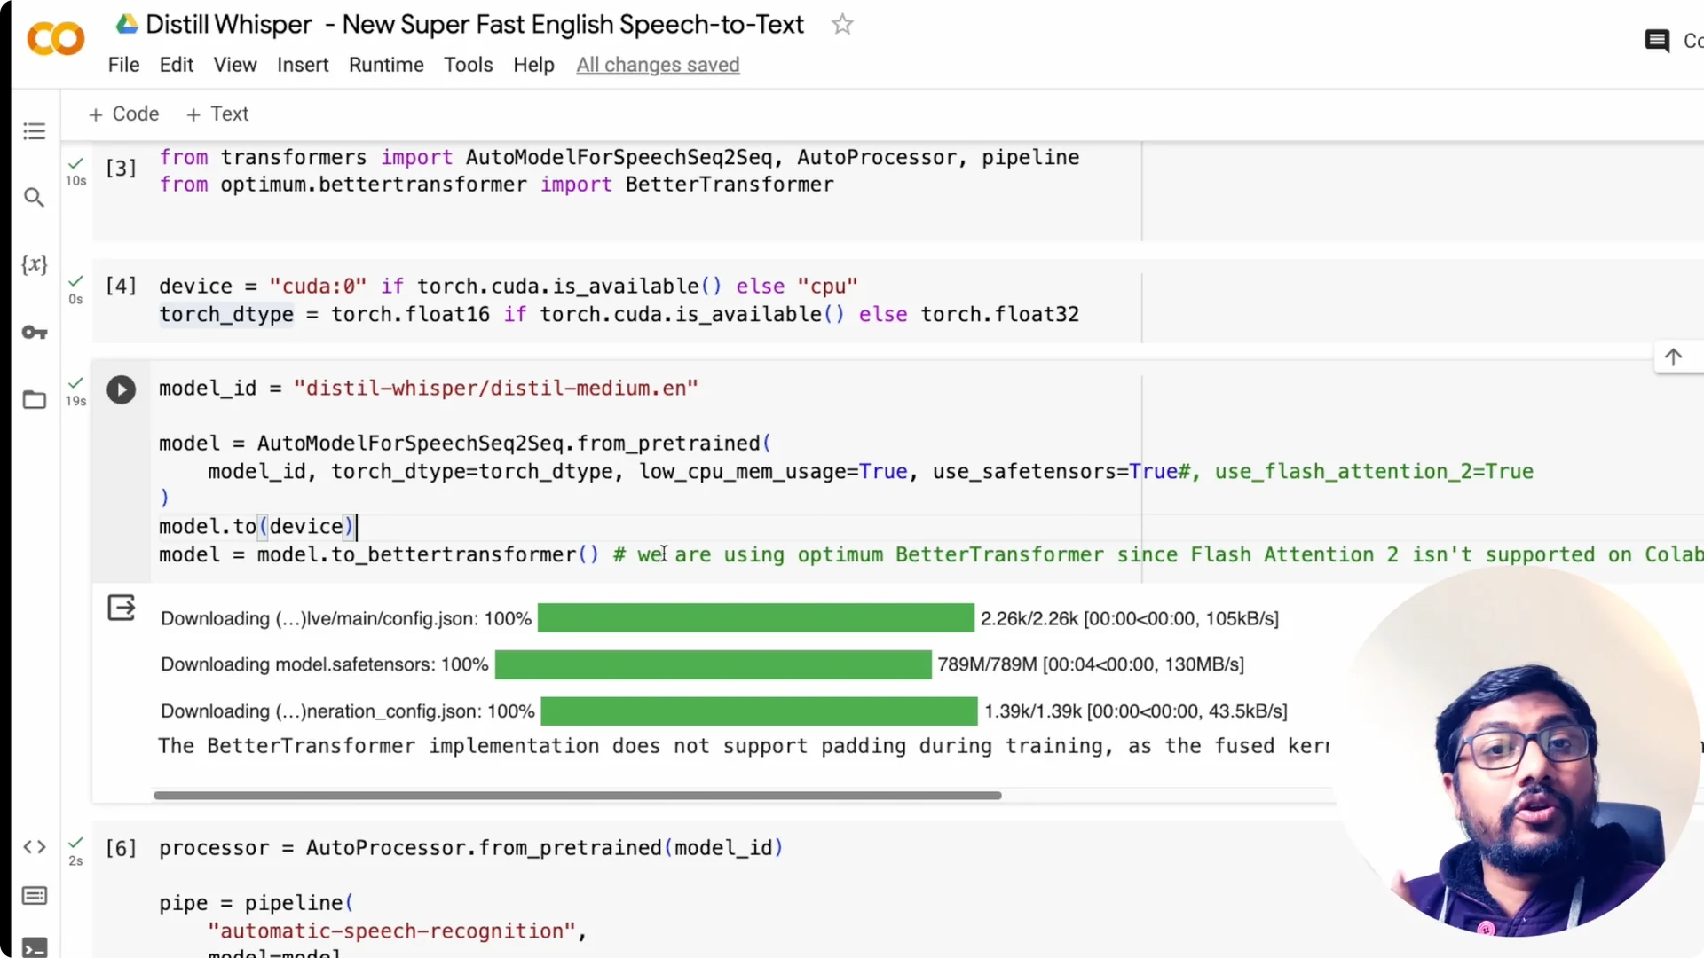Open the Files browser in sidebar
The image size is (1704, 958).
tap(34, 400)
